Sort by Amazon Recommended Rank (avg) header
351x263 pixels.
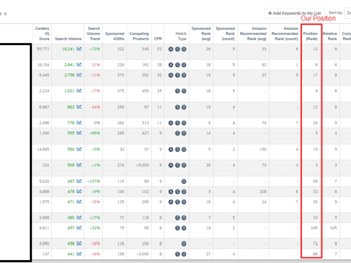(x=253, y=34)
